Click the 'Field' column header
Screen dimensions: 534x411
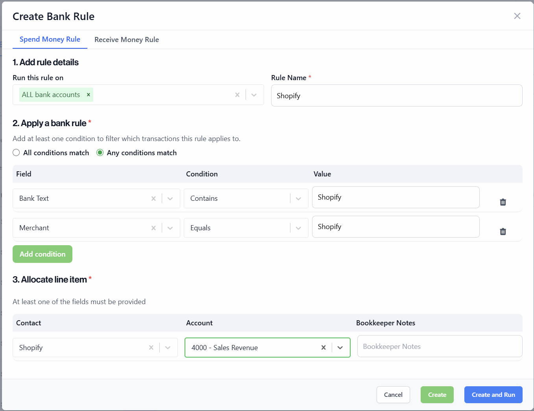click(x=24, y=174)
